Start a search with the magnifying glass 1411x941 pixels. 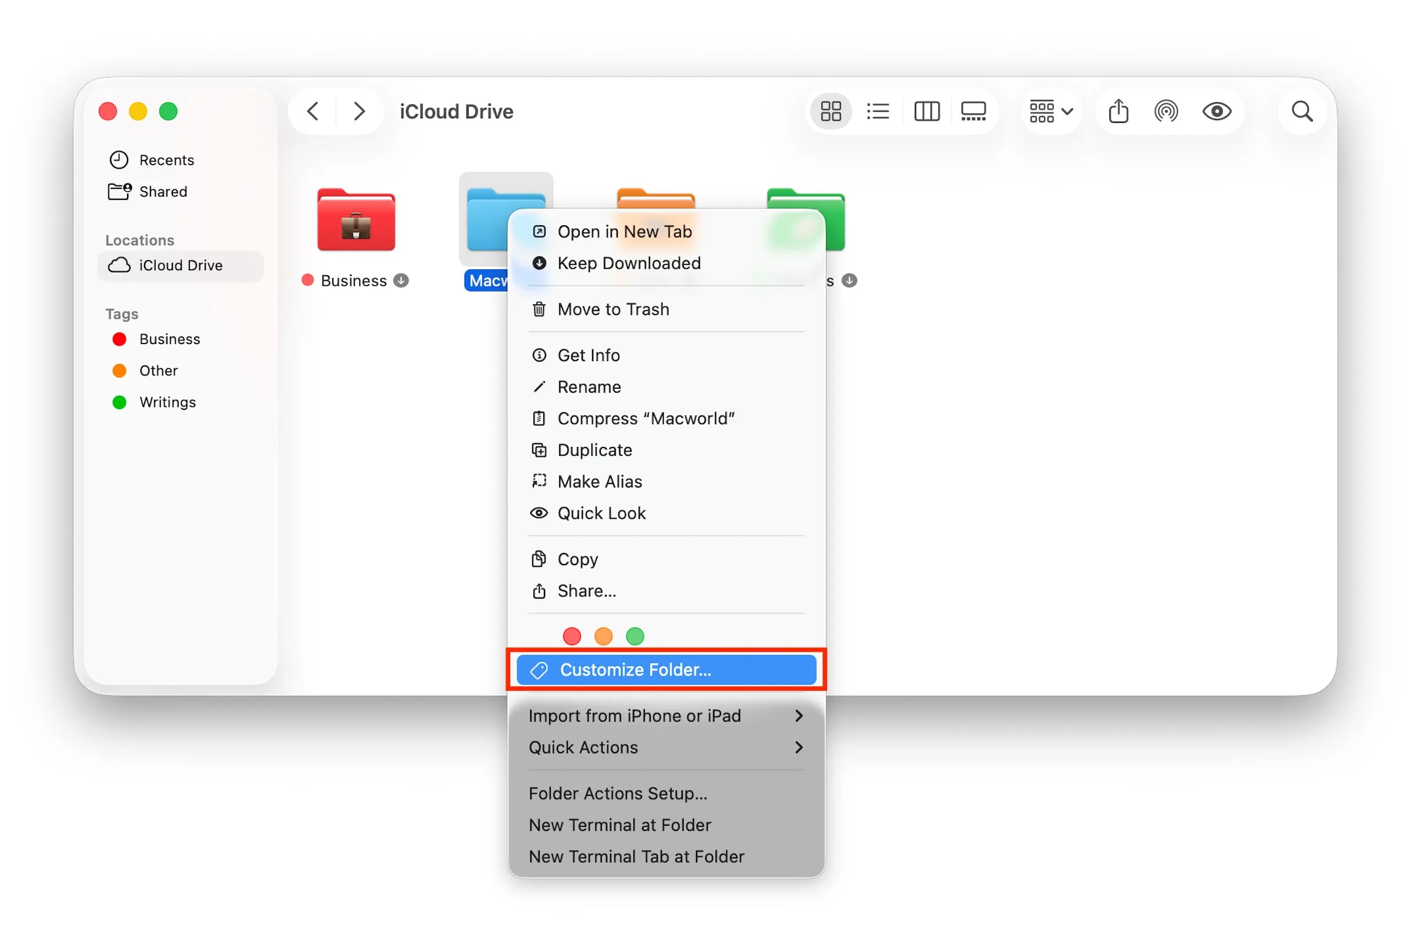(1302, 111)
